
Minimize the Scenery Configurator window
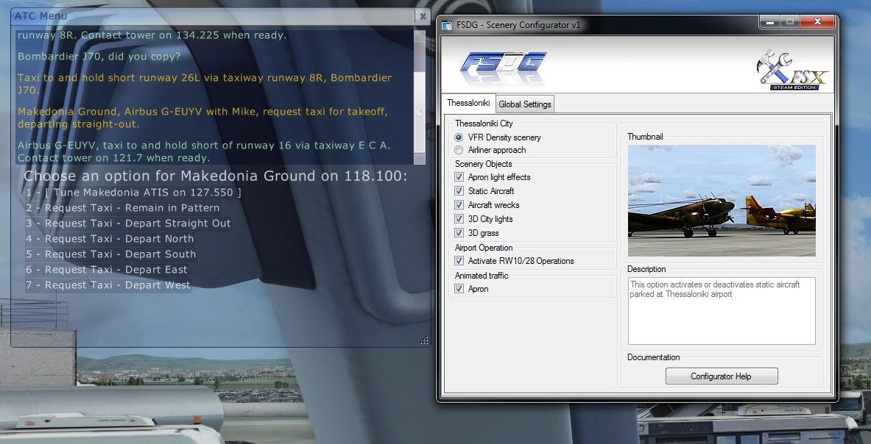[x=771, y=23]
